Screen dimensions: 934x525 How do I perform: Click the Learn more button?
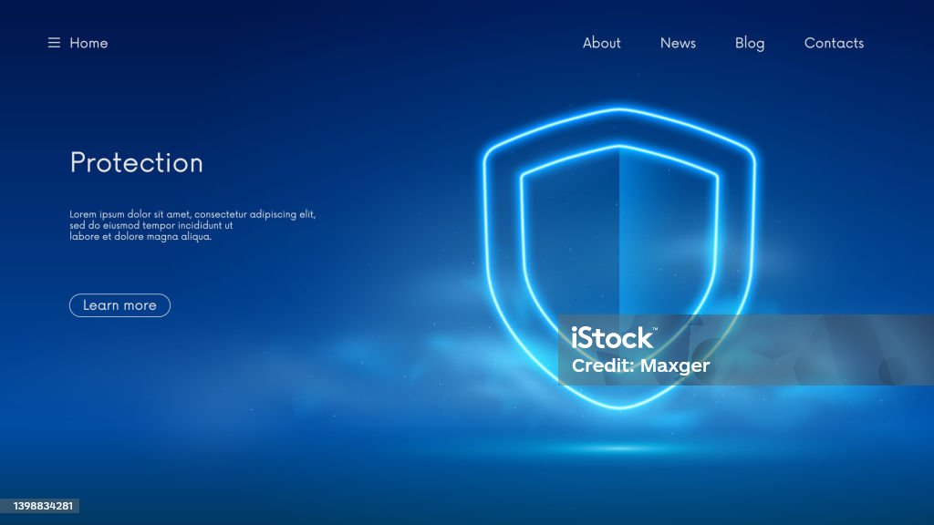point(119,305)
